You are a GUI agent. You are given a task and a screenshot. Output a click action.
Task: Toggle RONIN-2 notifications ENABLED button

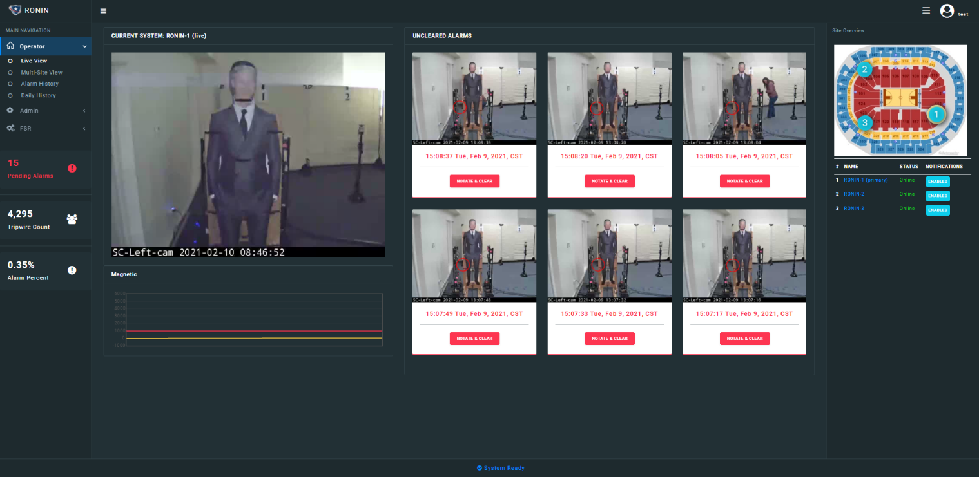(x=938, y=196)
